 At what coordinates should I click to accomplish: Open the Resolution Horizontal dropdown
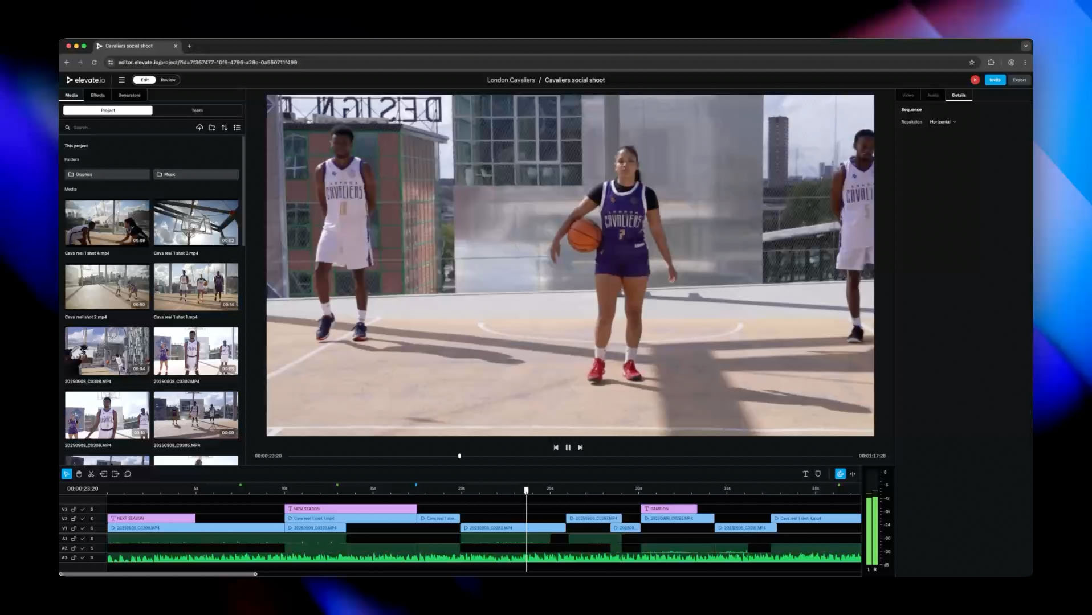tap(943, 122)
